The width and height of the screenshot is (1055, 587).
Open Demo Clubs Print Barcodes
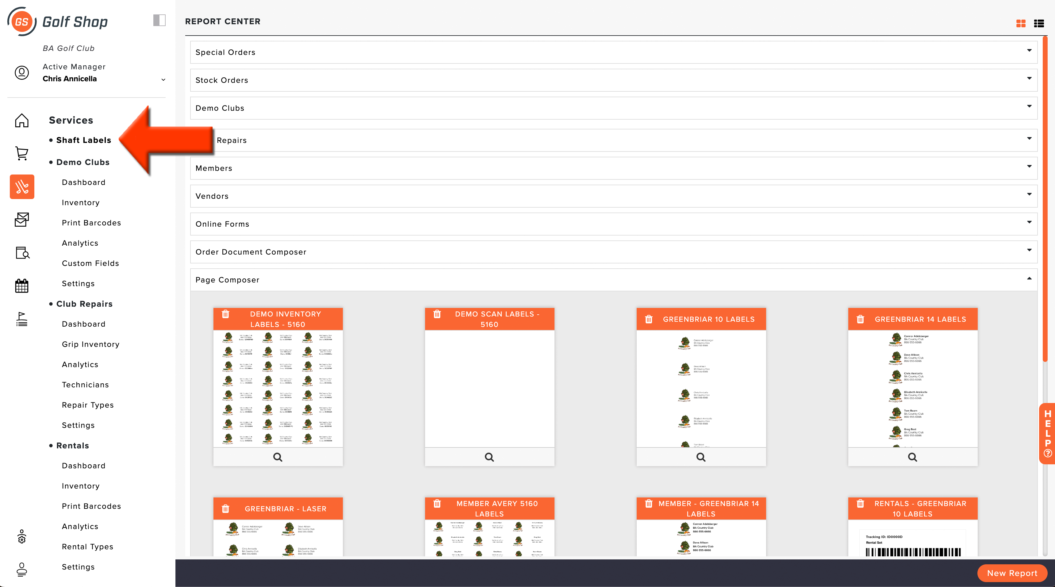tap(91, 223)
